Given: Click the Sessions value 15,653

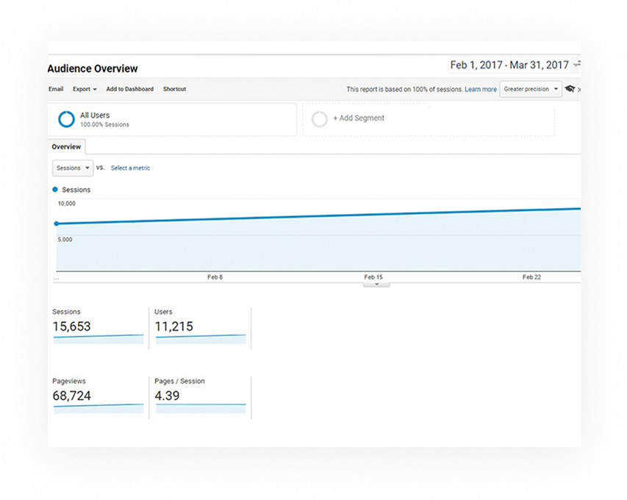Looking at the screenshot, I should point(71,326).
